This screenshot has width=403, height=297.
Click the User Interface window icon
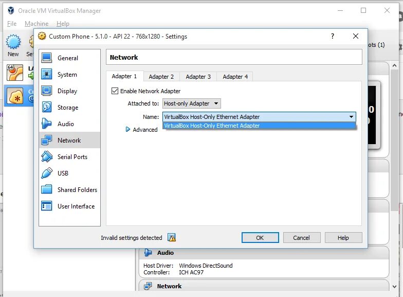coord(46,206)
